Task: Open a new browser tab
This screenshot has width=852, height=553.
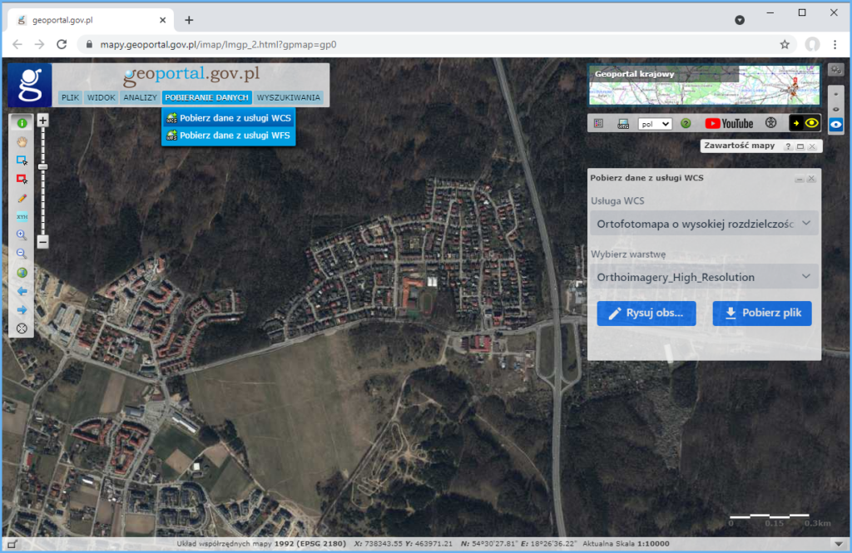Action: 189,20
